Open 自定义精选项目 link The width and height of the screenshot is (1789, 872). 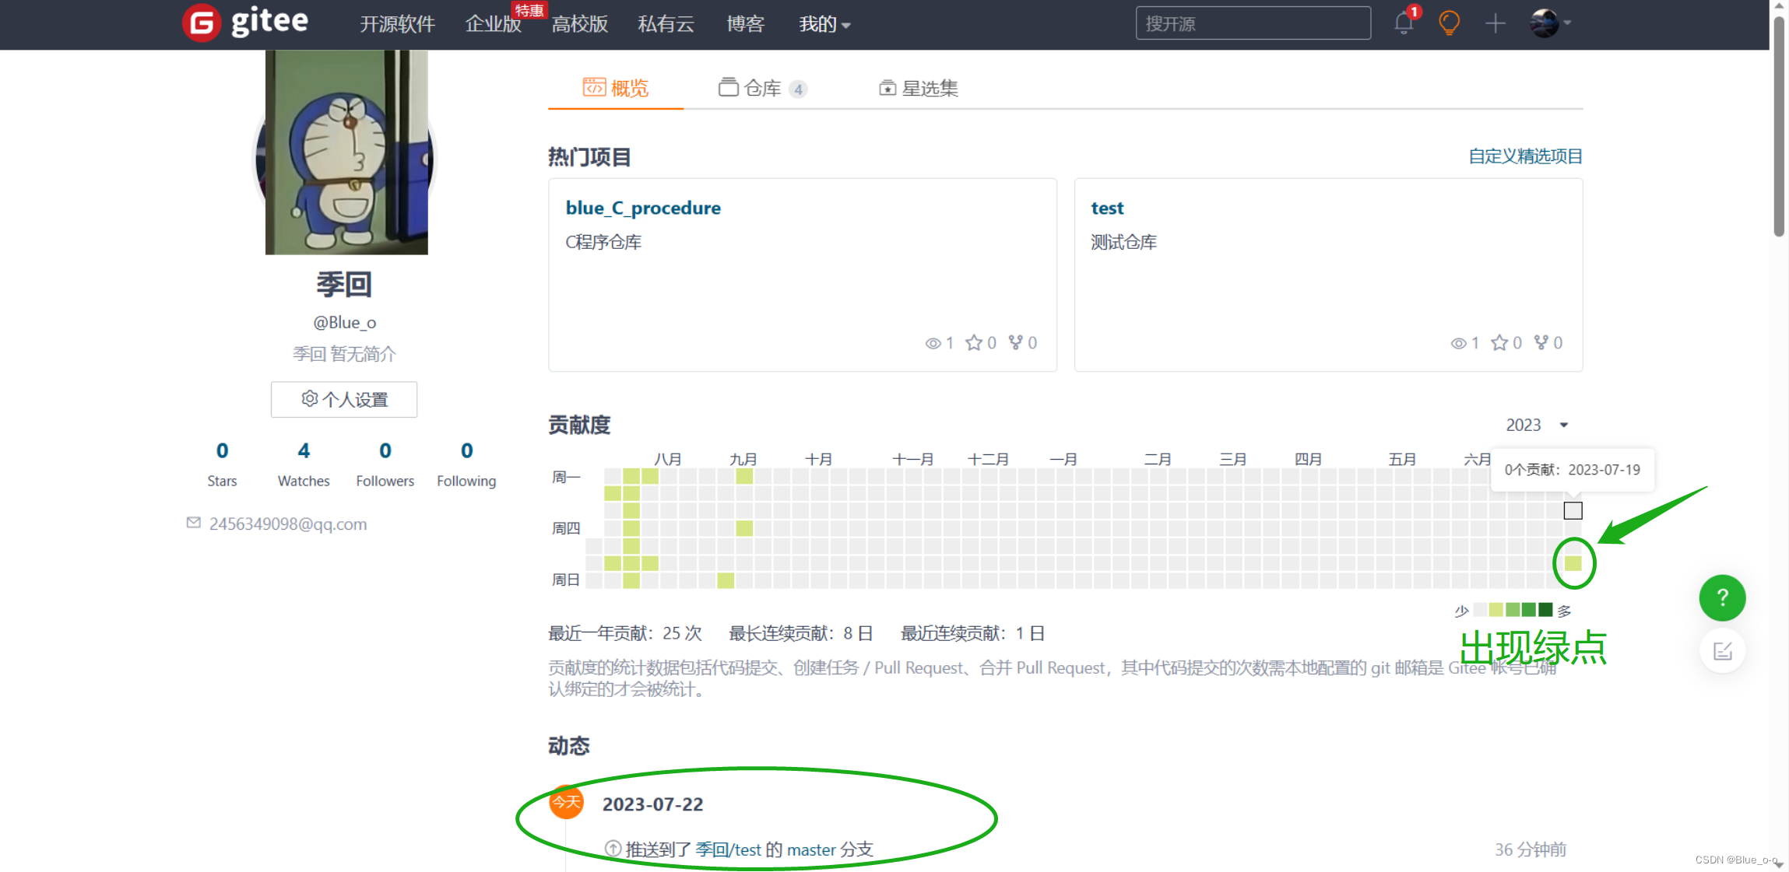1524,156
